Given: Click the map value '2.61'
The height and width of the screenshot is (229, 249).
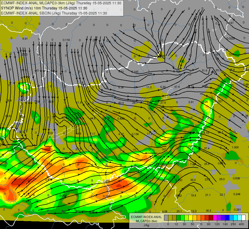Looking at the screenshot, I should 191,102.
